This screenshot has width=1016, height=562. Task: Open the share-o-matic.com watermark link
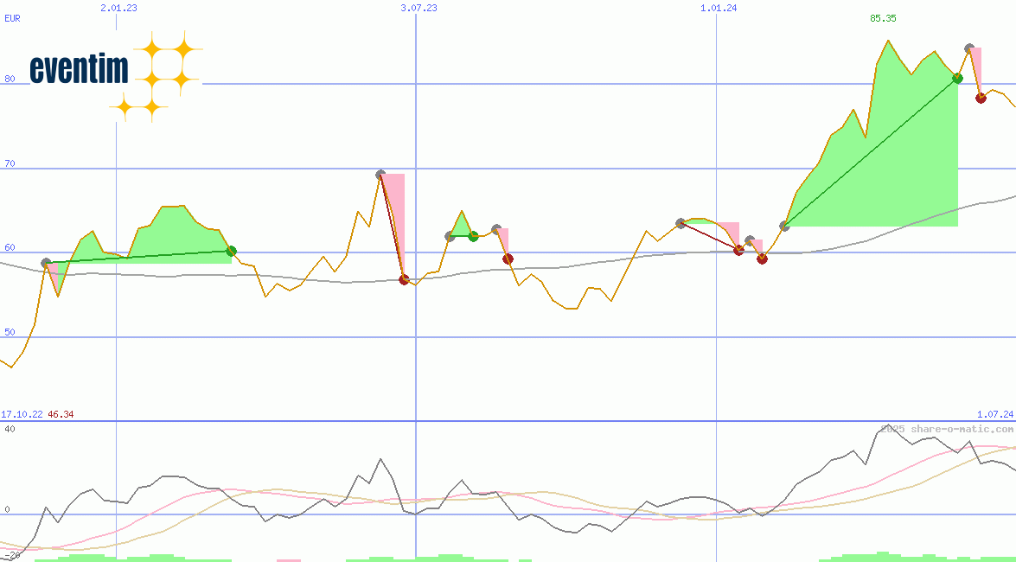click(x=947, y=429)
